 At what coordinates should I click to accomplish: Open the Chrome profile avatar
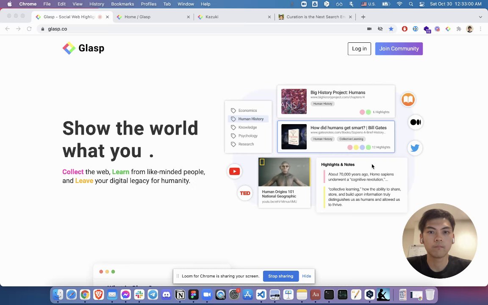pyautogui.click(x=470, y=29)
